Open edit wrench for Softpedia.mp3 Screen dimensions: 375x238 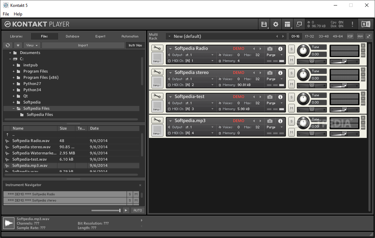[157, 120]
